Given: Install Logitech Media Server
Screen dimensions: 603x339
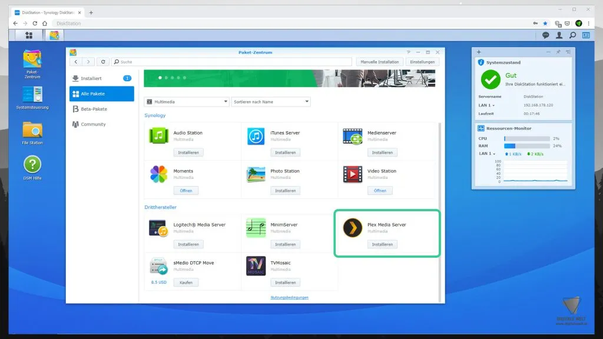Looking at the screenshot, I should click(188, 244).
